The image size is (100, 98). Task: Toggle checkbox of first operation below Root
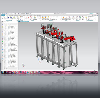click(6, 26)
